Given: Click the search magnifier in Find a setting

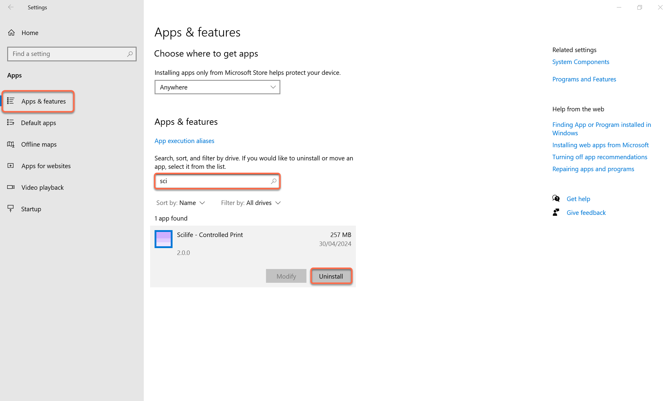Looking at the screenshot, I should 130,54.
